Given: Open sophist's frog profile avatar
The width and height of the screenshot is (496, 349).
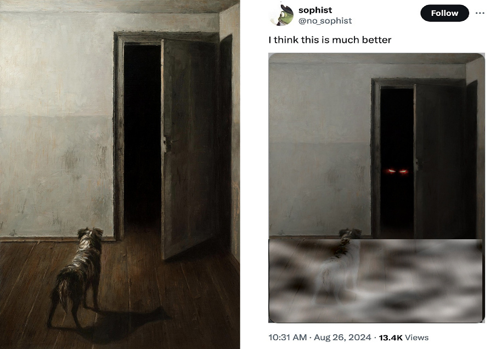Looking at the screenshot, I should click(x=282, y=15).
